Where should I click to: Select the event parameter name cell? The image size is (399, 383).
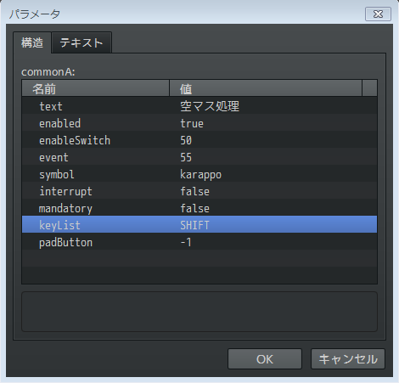pyautogui.click(x=96, y=157)
